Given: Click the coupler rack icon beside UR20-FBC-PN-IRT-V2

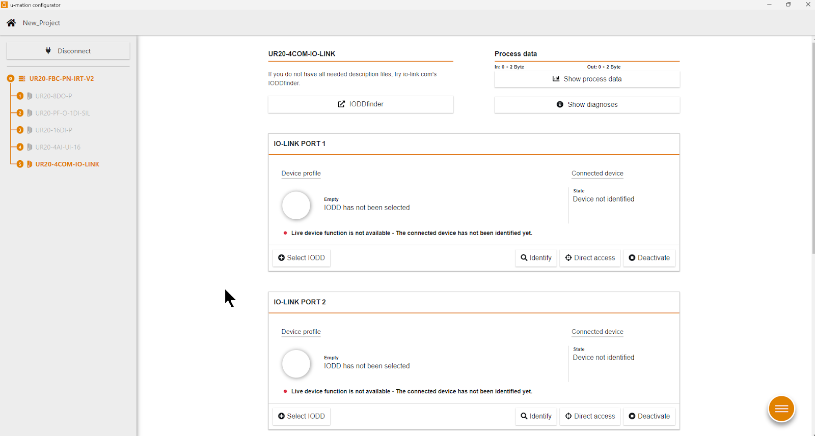Looking at the screenshot, I should [x=22, y=79].
